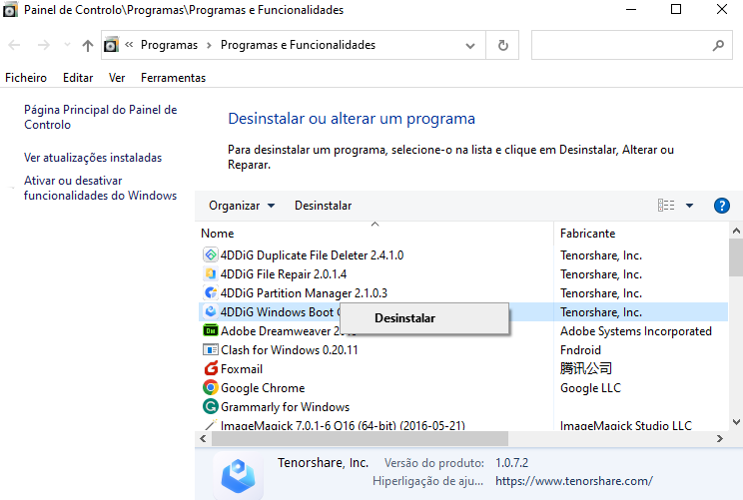743x500 pixels.
Task: Go back with the left arrow
Action: [x=14, y=45]
